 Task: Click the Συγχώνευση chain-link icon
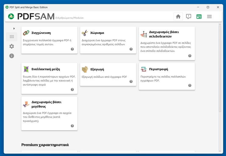pos(26,33)
